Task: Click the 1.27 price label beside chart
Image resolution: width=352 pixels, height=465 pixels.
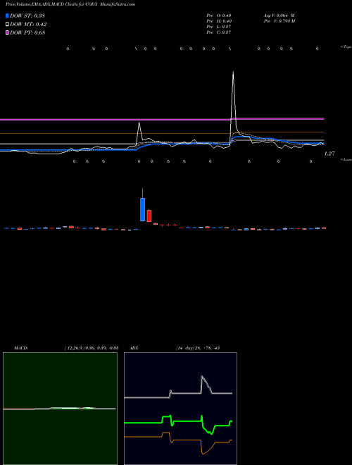Action: 329,154
